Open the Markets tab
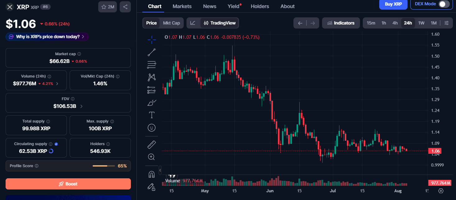 [182, 6]
